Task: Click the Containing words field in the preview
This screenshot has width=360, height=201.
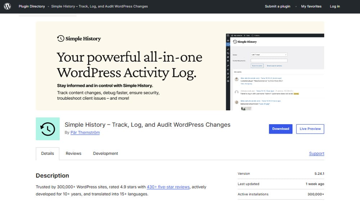Action: [x=269, y=60]
